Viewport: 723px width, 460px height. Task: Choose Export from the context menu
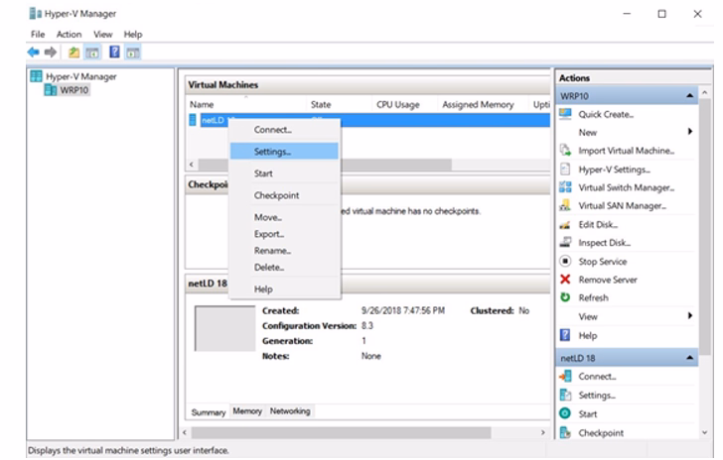point(284,234)
